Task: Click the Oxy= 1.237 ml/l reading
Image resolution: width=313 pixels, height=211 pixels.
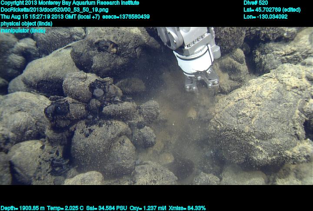Action: (x=150, y=208)
